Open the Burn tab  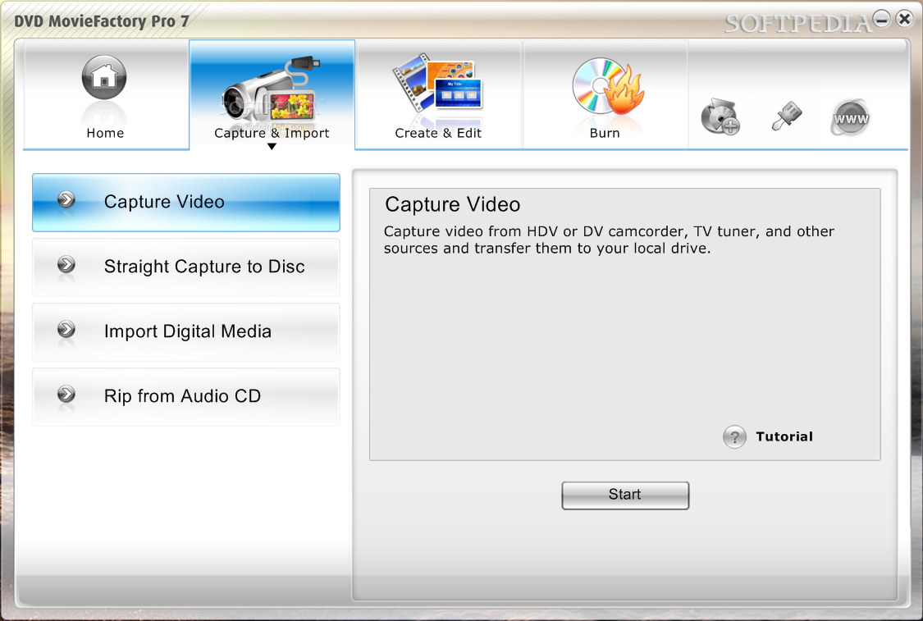pyautogui.click(x=605, y=95)
